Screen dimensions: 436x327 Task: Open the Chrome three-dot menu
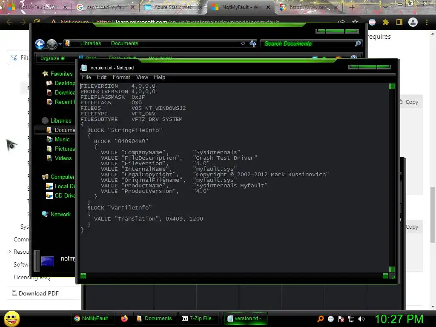[x=427, y=22]
